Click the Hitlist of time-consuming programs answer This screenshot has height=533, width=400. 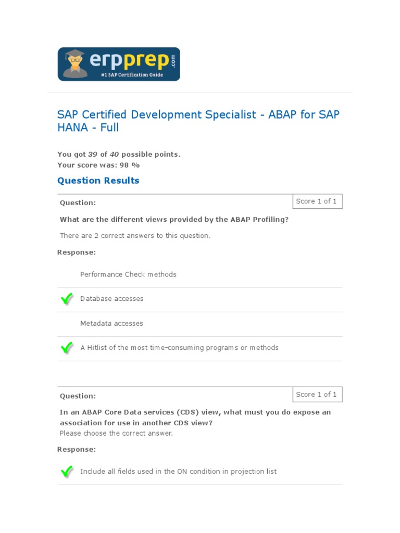(x=179, y=348)
